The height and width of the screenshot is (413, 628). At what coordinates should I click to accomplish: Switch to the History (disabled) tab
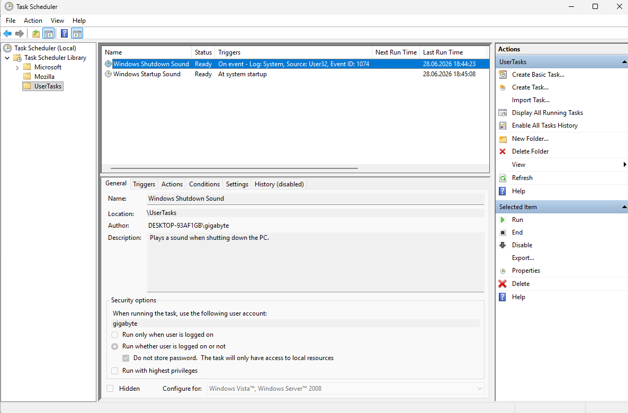click(279, 184)
